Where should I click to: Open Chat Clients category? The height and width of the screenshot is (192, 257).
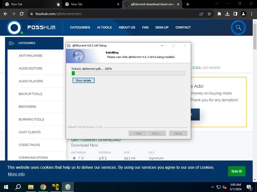(x=30, y=132)
